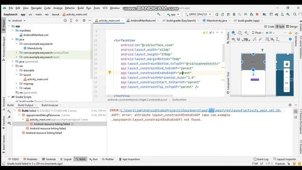This screenshot has height=170, width=302.
Task: Toggle the view filter eye in Build panel
Action: tap(9, 123)
